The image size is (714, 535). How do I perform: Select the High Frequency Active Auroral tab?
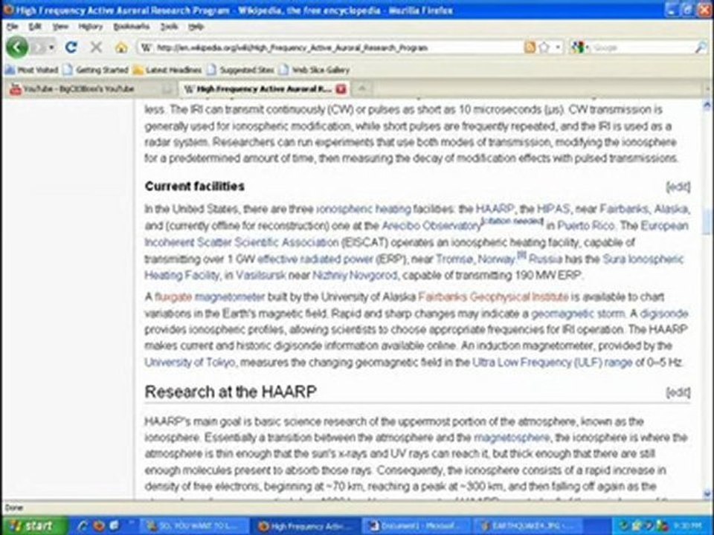[x=260, y=88]
